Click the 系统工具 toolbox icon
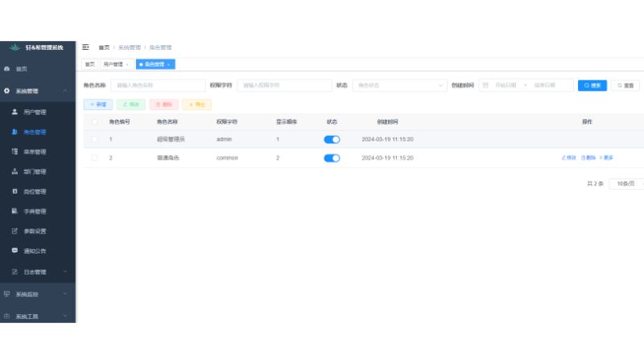 tap(6, 316)
